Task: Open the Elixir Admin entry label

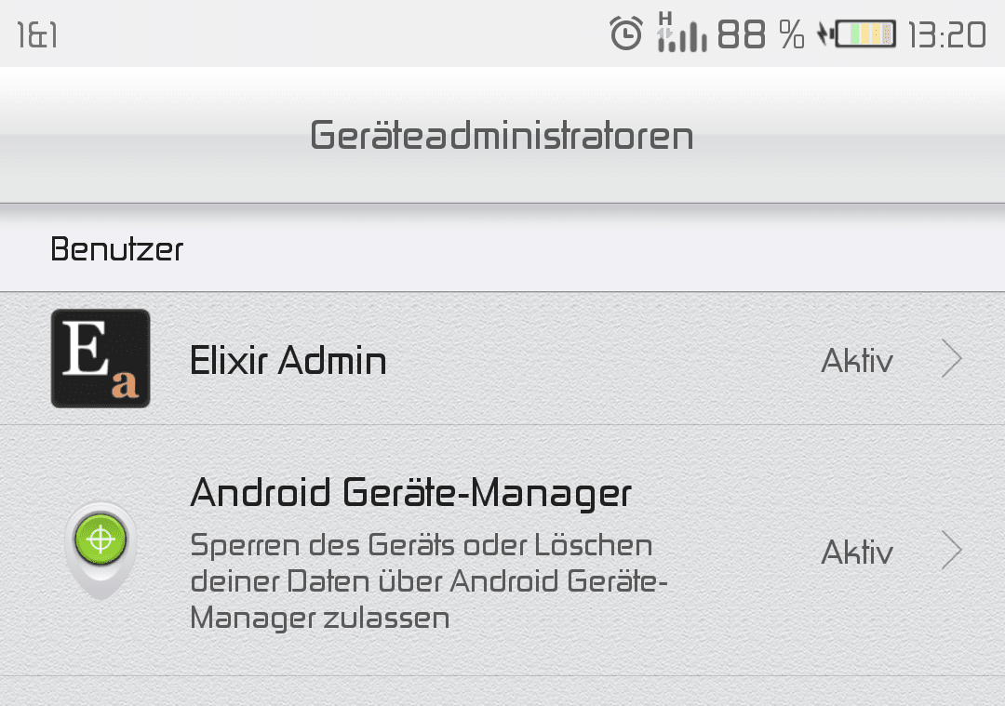Action: 288,360
